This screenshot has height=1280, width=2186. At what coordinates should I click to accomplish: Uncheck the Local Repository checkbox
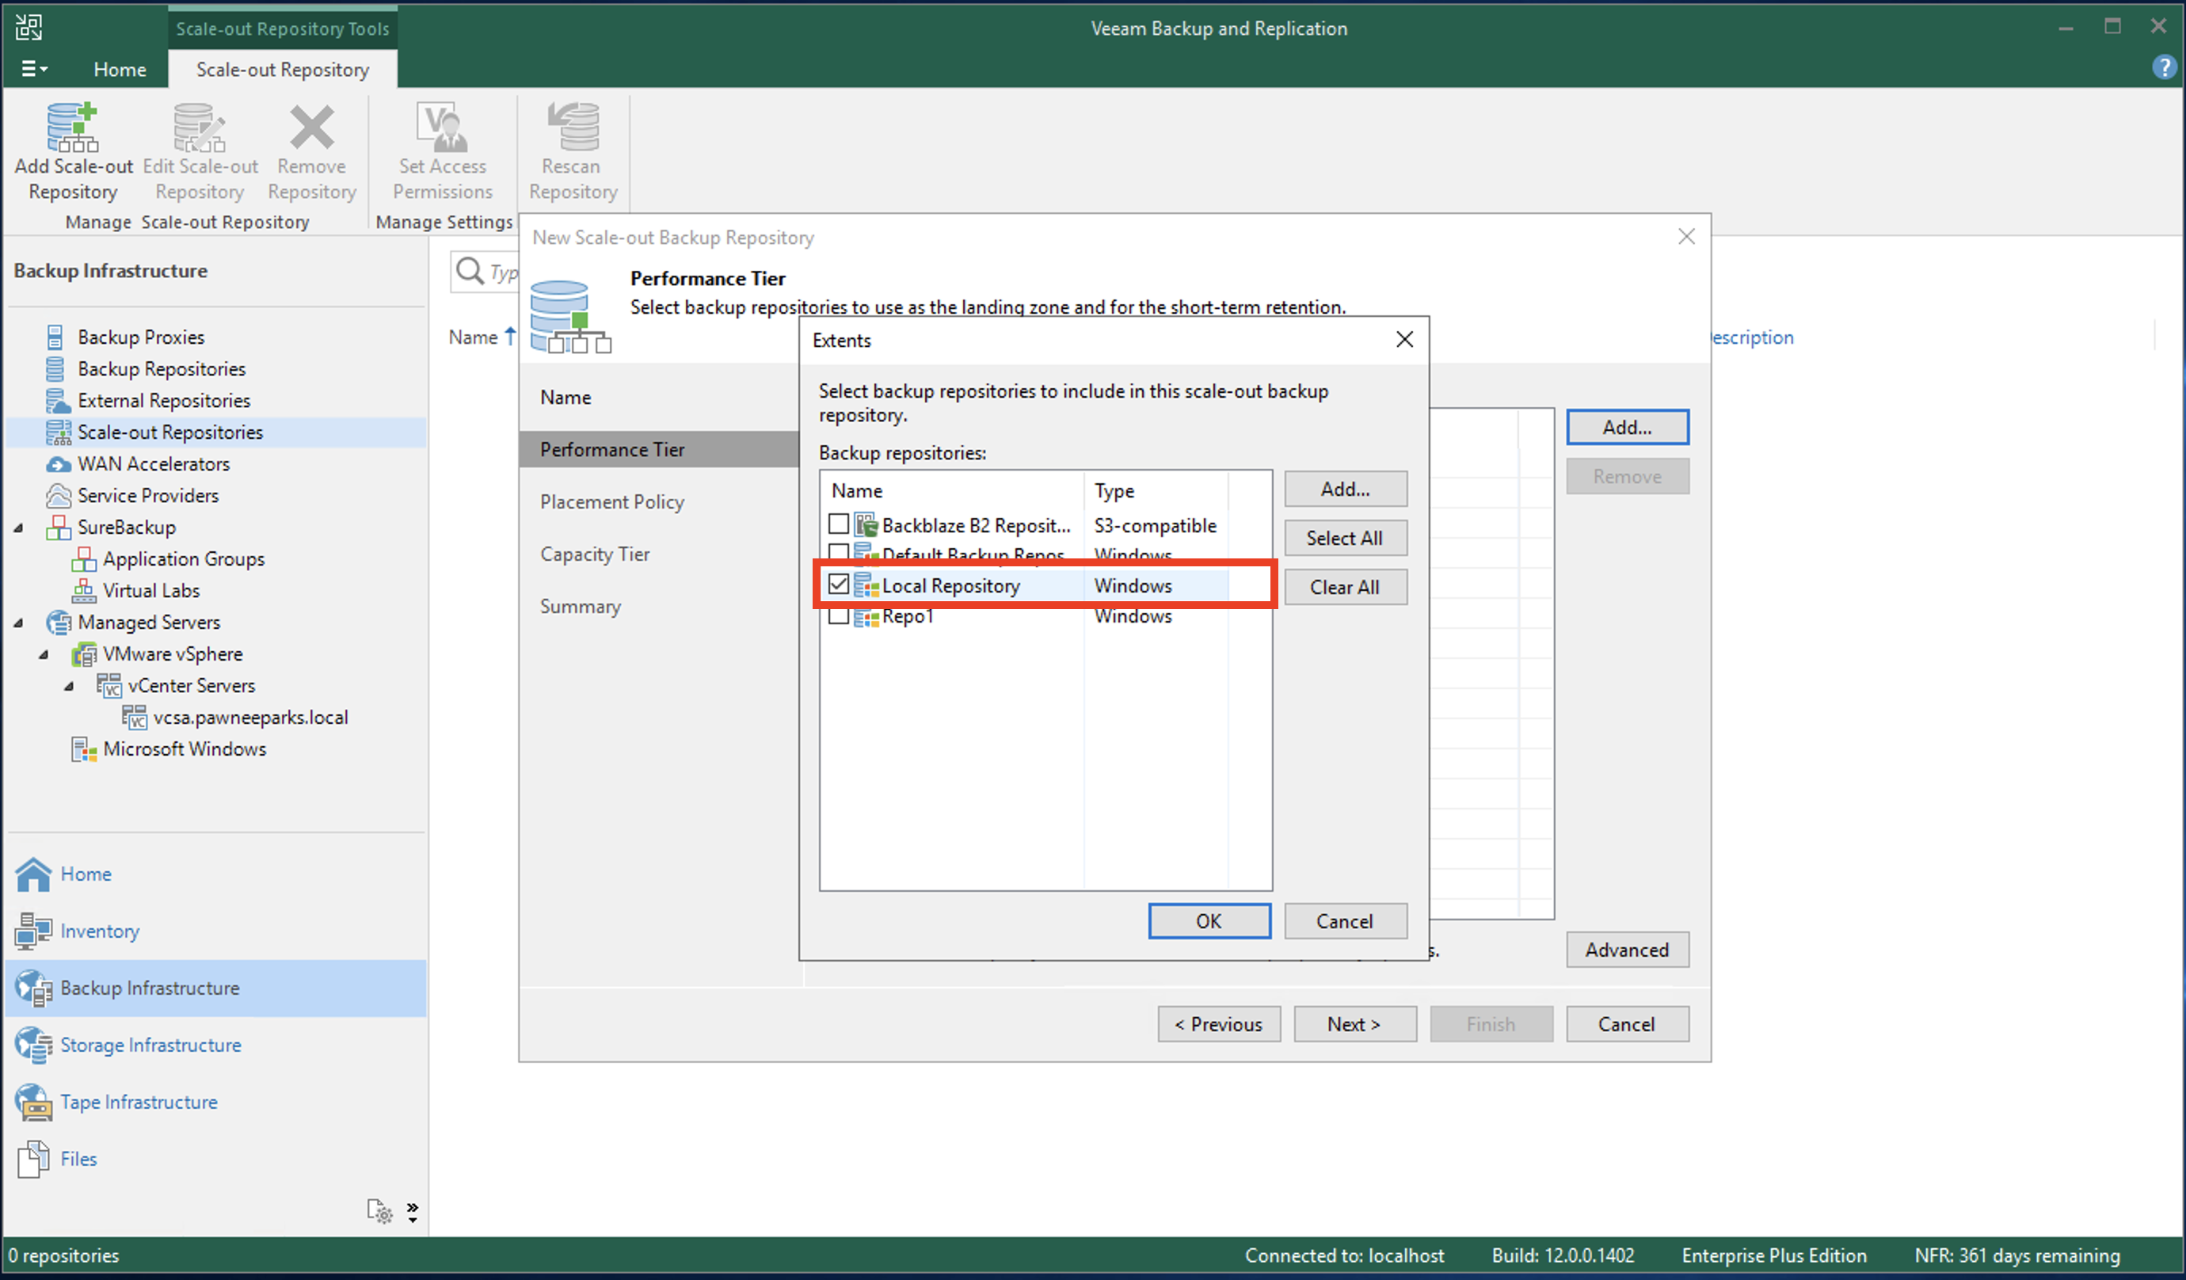838,585
